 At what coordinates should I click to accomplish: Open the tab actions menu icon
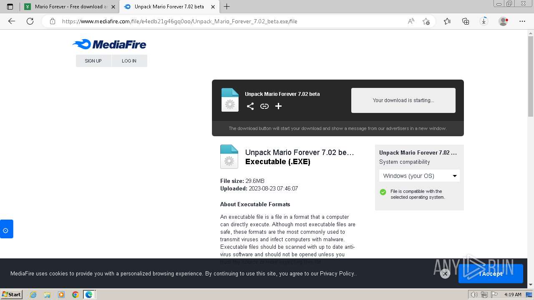tap(10, 7)
